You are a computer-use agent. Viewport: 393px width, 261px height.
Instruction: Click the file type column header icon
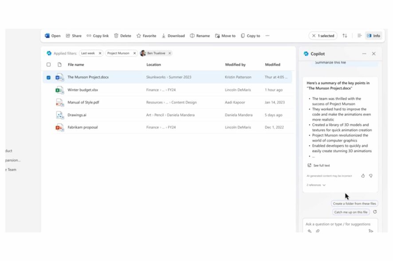pyautogui.click(x=59, y=65)
